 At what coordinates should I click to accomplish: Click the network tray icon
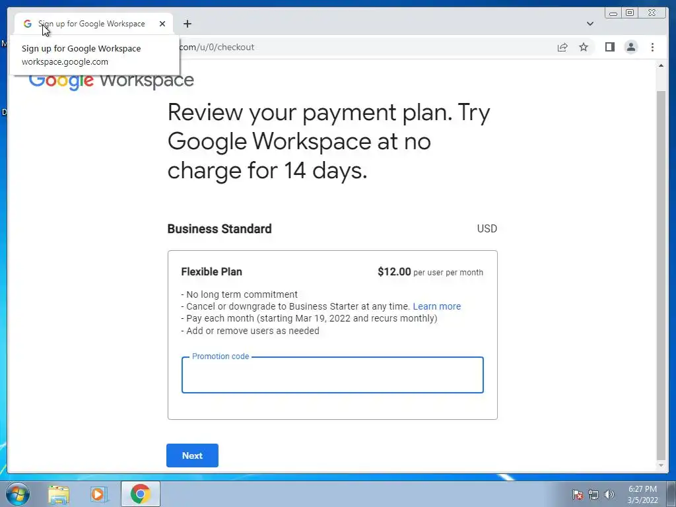(593, 494)
